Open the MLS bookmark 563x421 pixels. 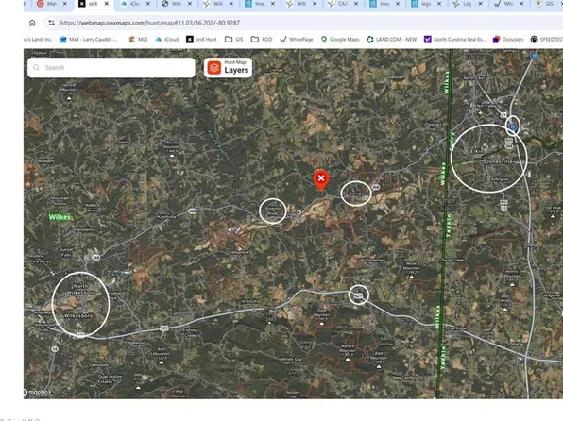(138, 40)
